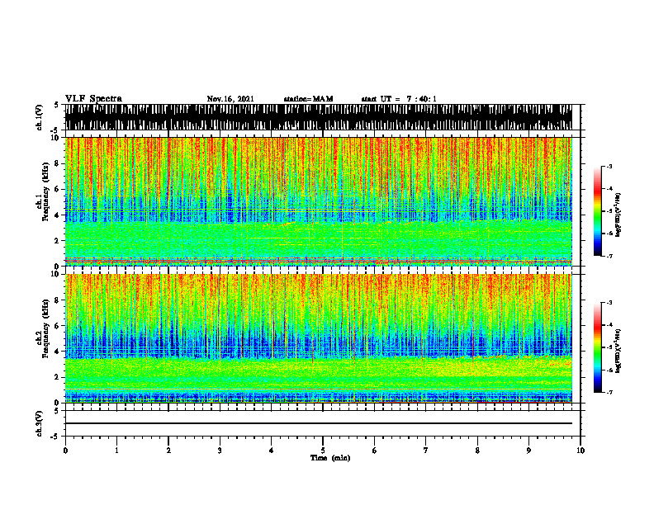The width and height of the screenshot is (654, 505).
Task: Click the "Time (min)" axis label
Action: pos(330,458)
